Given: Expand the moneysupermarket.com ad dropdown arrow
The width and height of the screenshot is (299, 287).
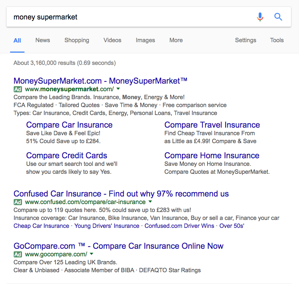Looking at the screenshot, I should click(118, 89).
